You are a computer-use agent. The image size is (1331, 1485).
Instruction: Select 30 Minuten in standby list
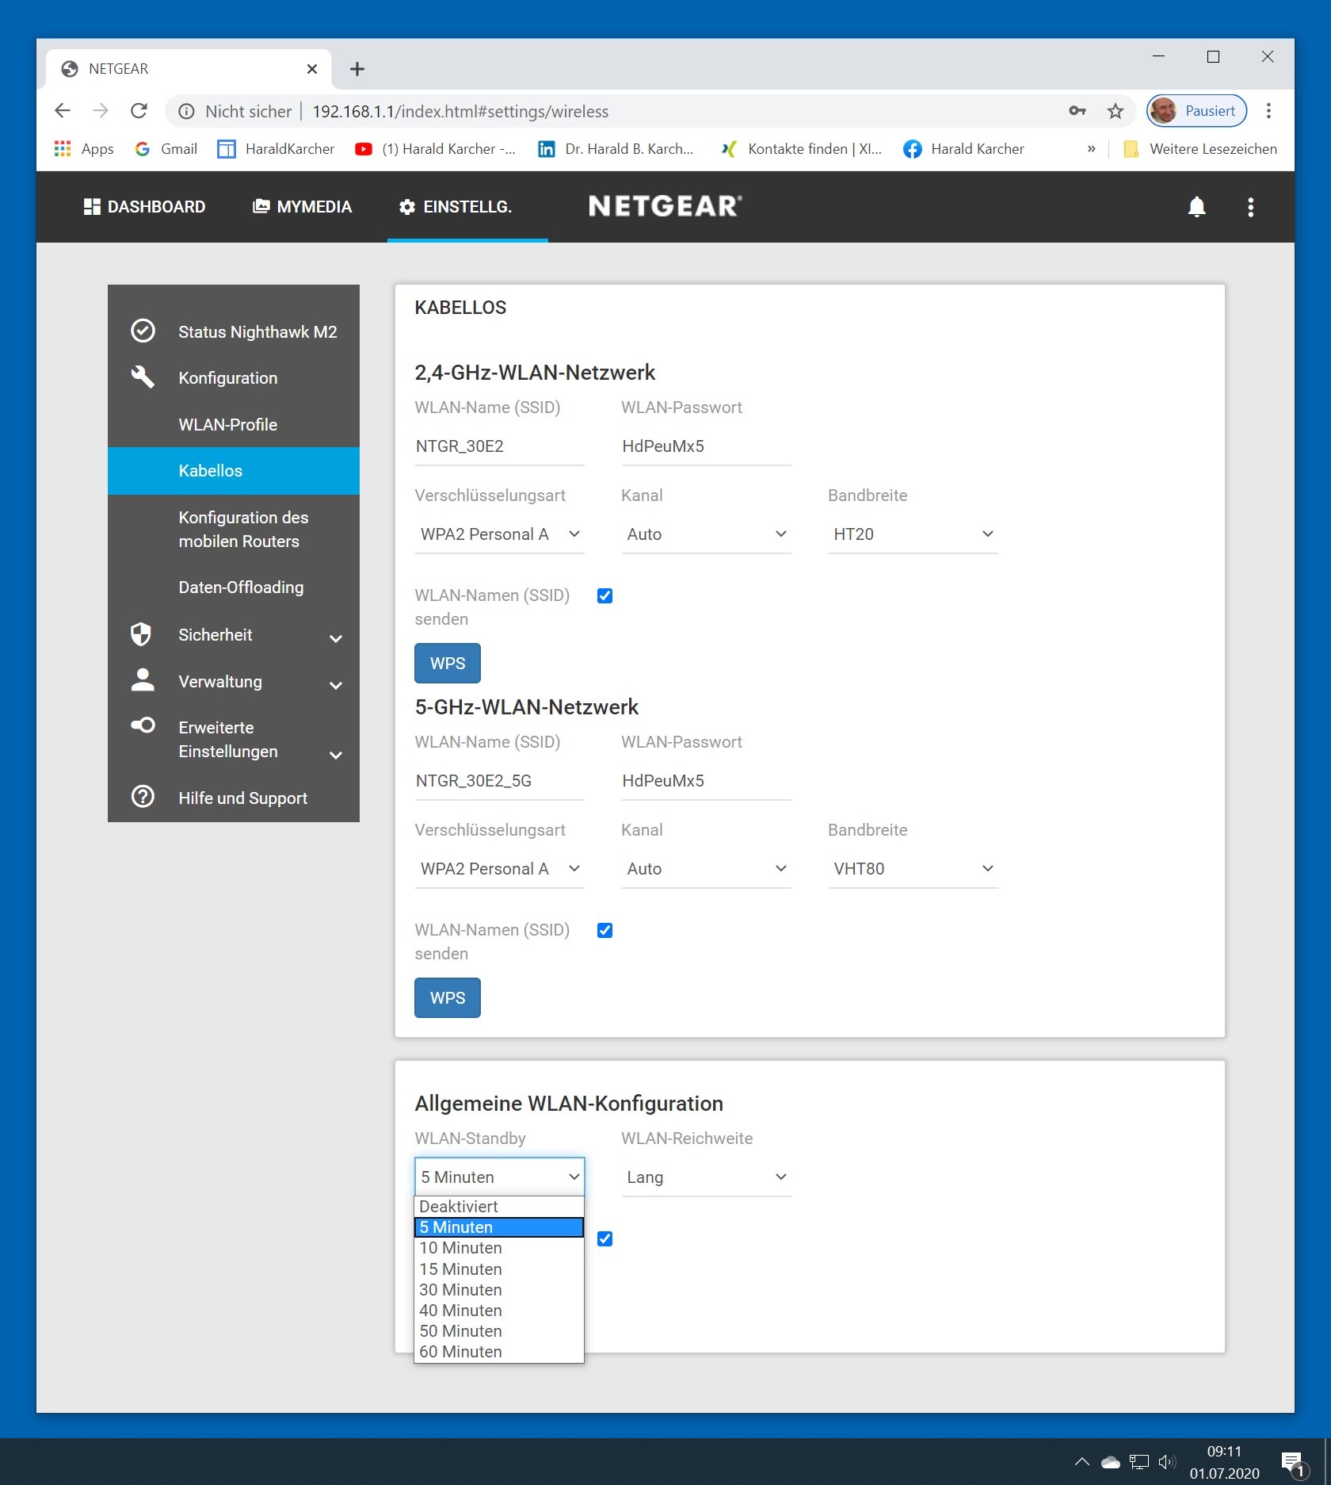click(460, 1290)
